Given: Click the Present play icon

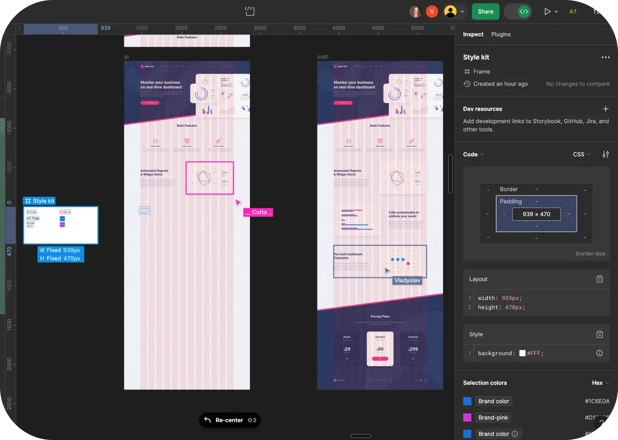Looking at the screenshot, I should (x=547, y=12).
